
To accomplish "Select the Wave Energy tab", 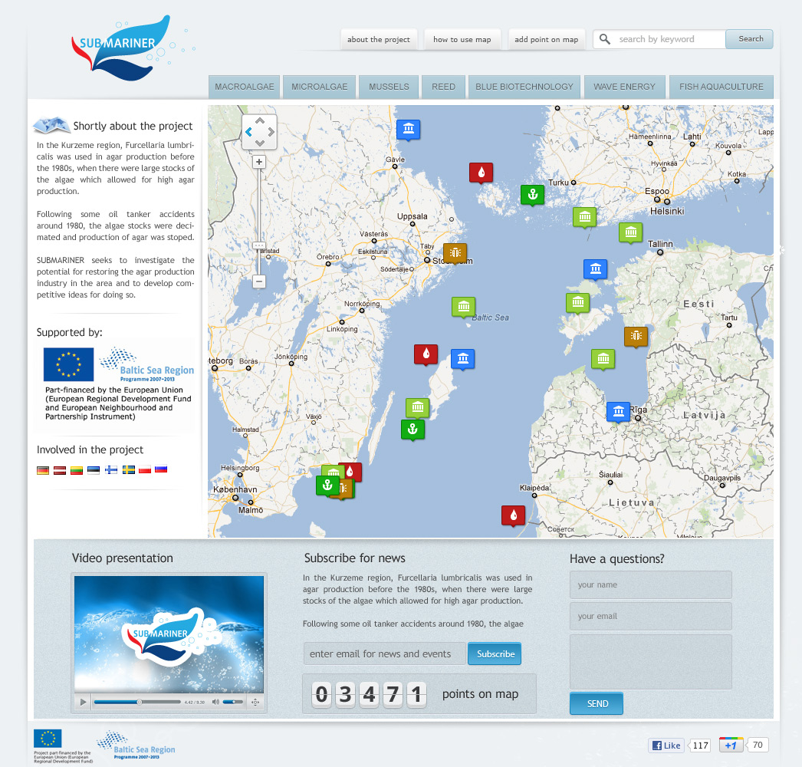I will coord(624,87).
